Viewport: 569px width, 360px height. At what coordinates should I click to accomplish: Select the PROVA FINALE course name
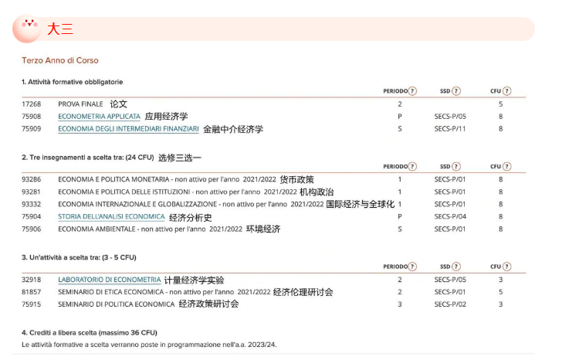(80, 104)
